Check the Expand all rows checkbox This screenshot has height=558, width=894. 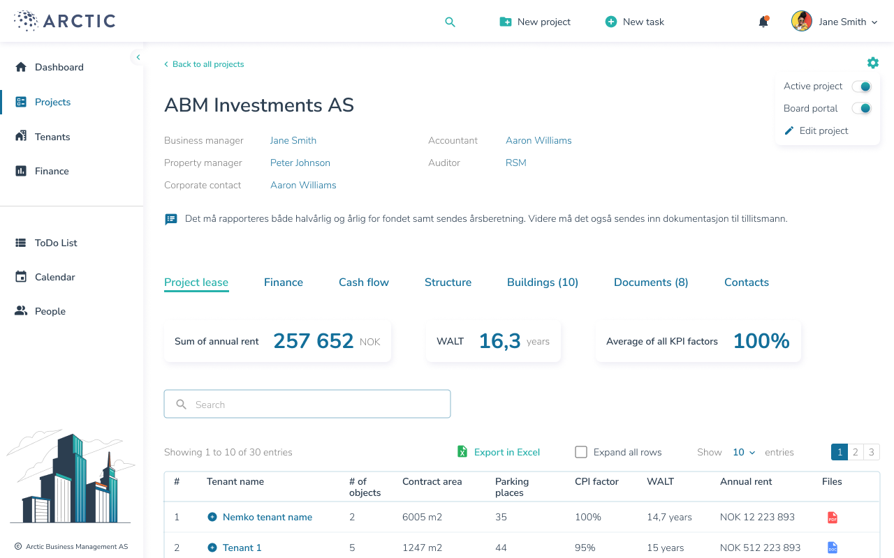[x=581, y=452]
